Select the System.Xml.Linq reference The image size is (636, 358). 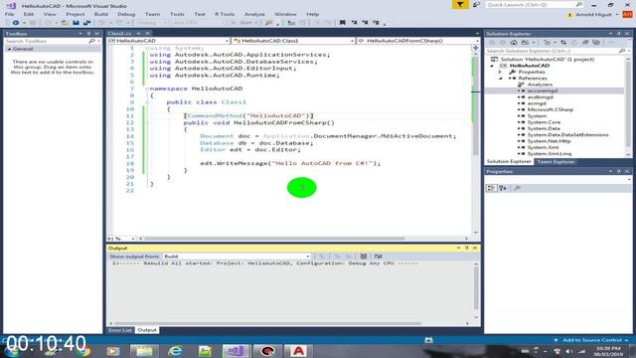click(550, 154)
